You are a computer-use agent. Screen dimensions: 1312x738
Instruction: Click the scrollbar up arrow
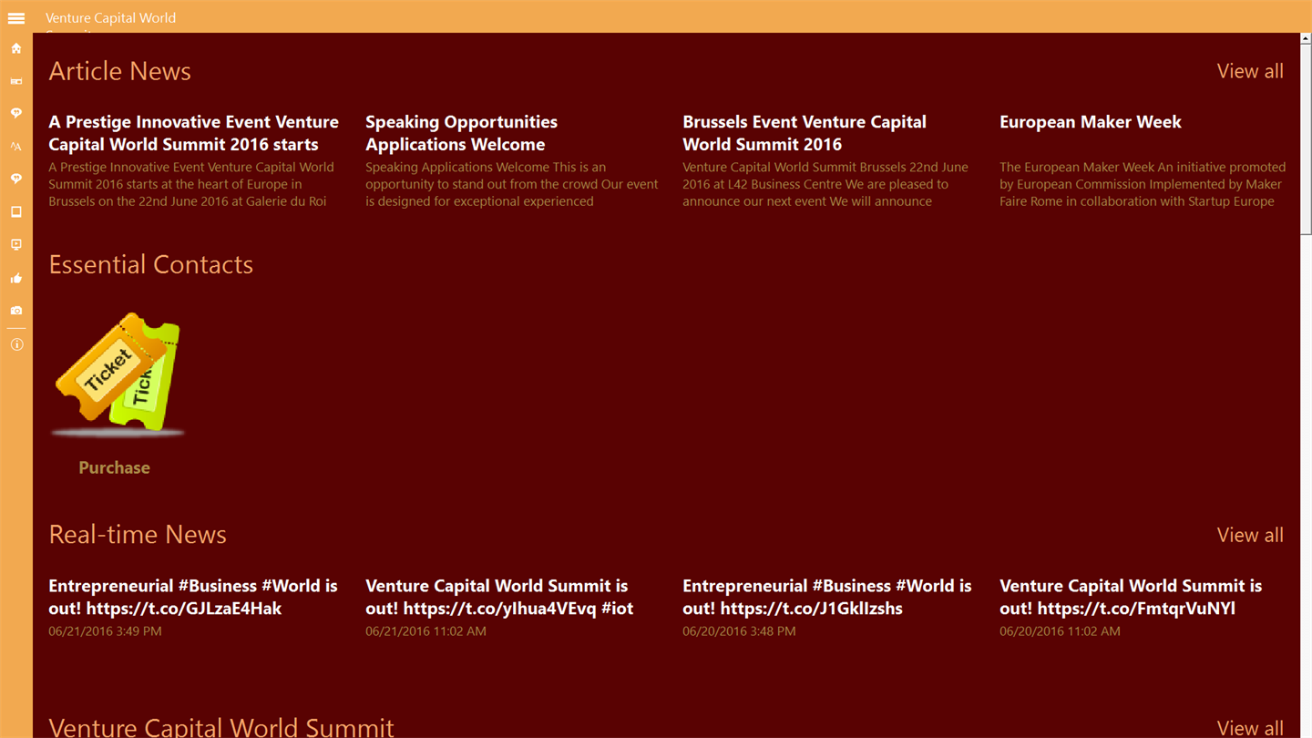[x=1306, y=39]
